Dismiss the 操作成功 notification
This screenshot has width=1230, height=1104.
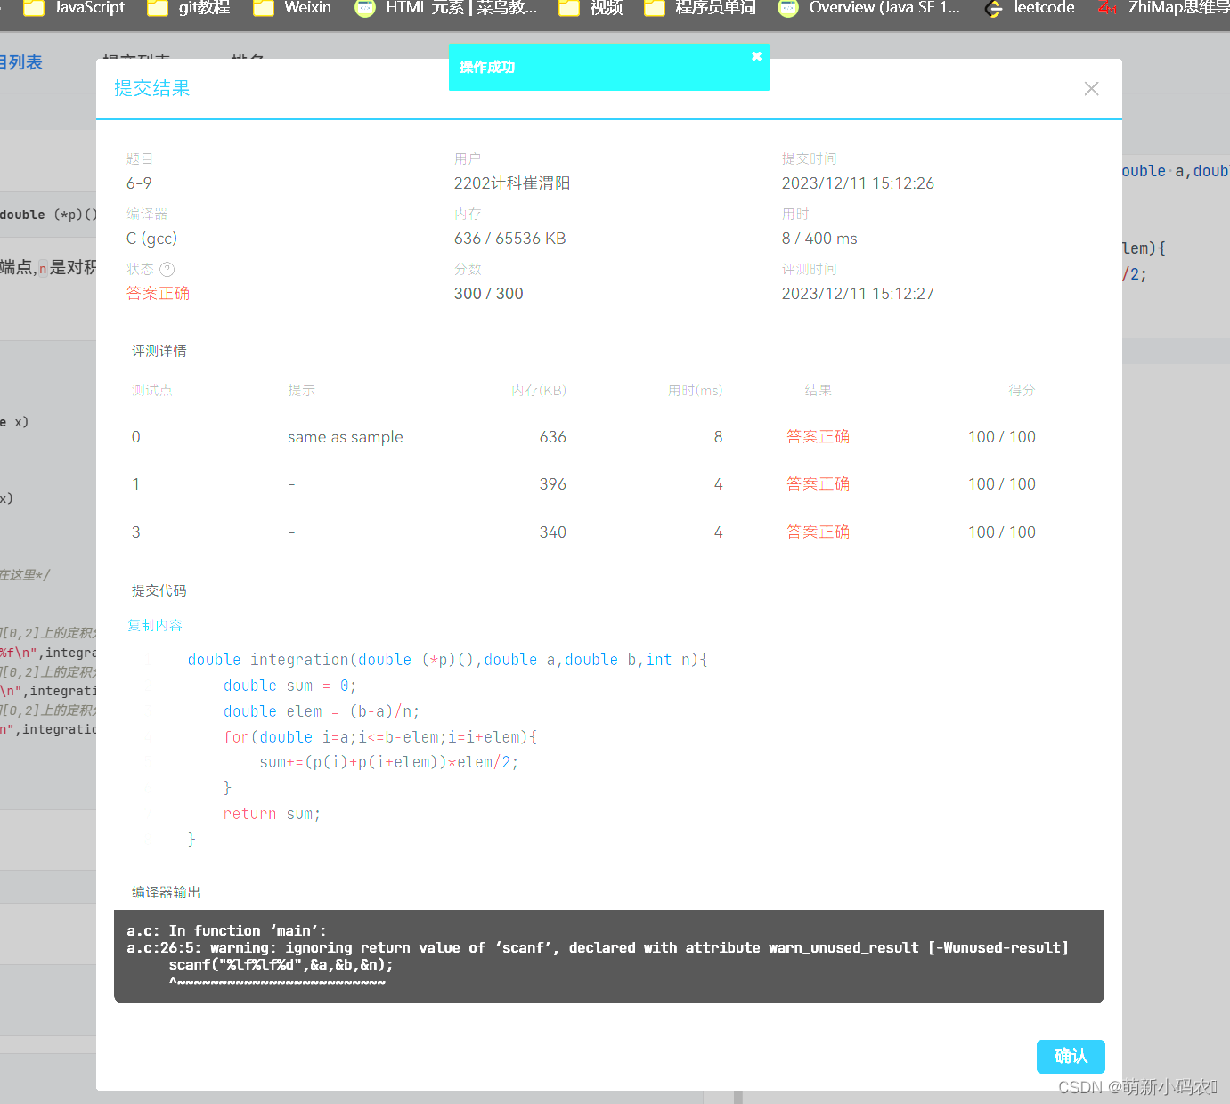click(x=756, y=56)
